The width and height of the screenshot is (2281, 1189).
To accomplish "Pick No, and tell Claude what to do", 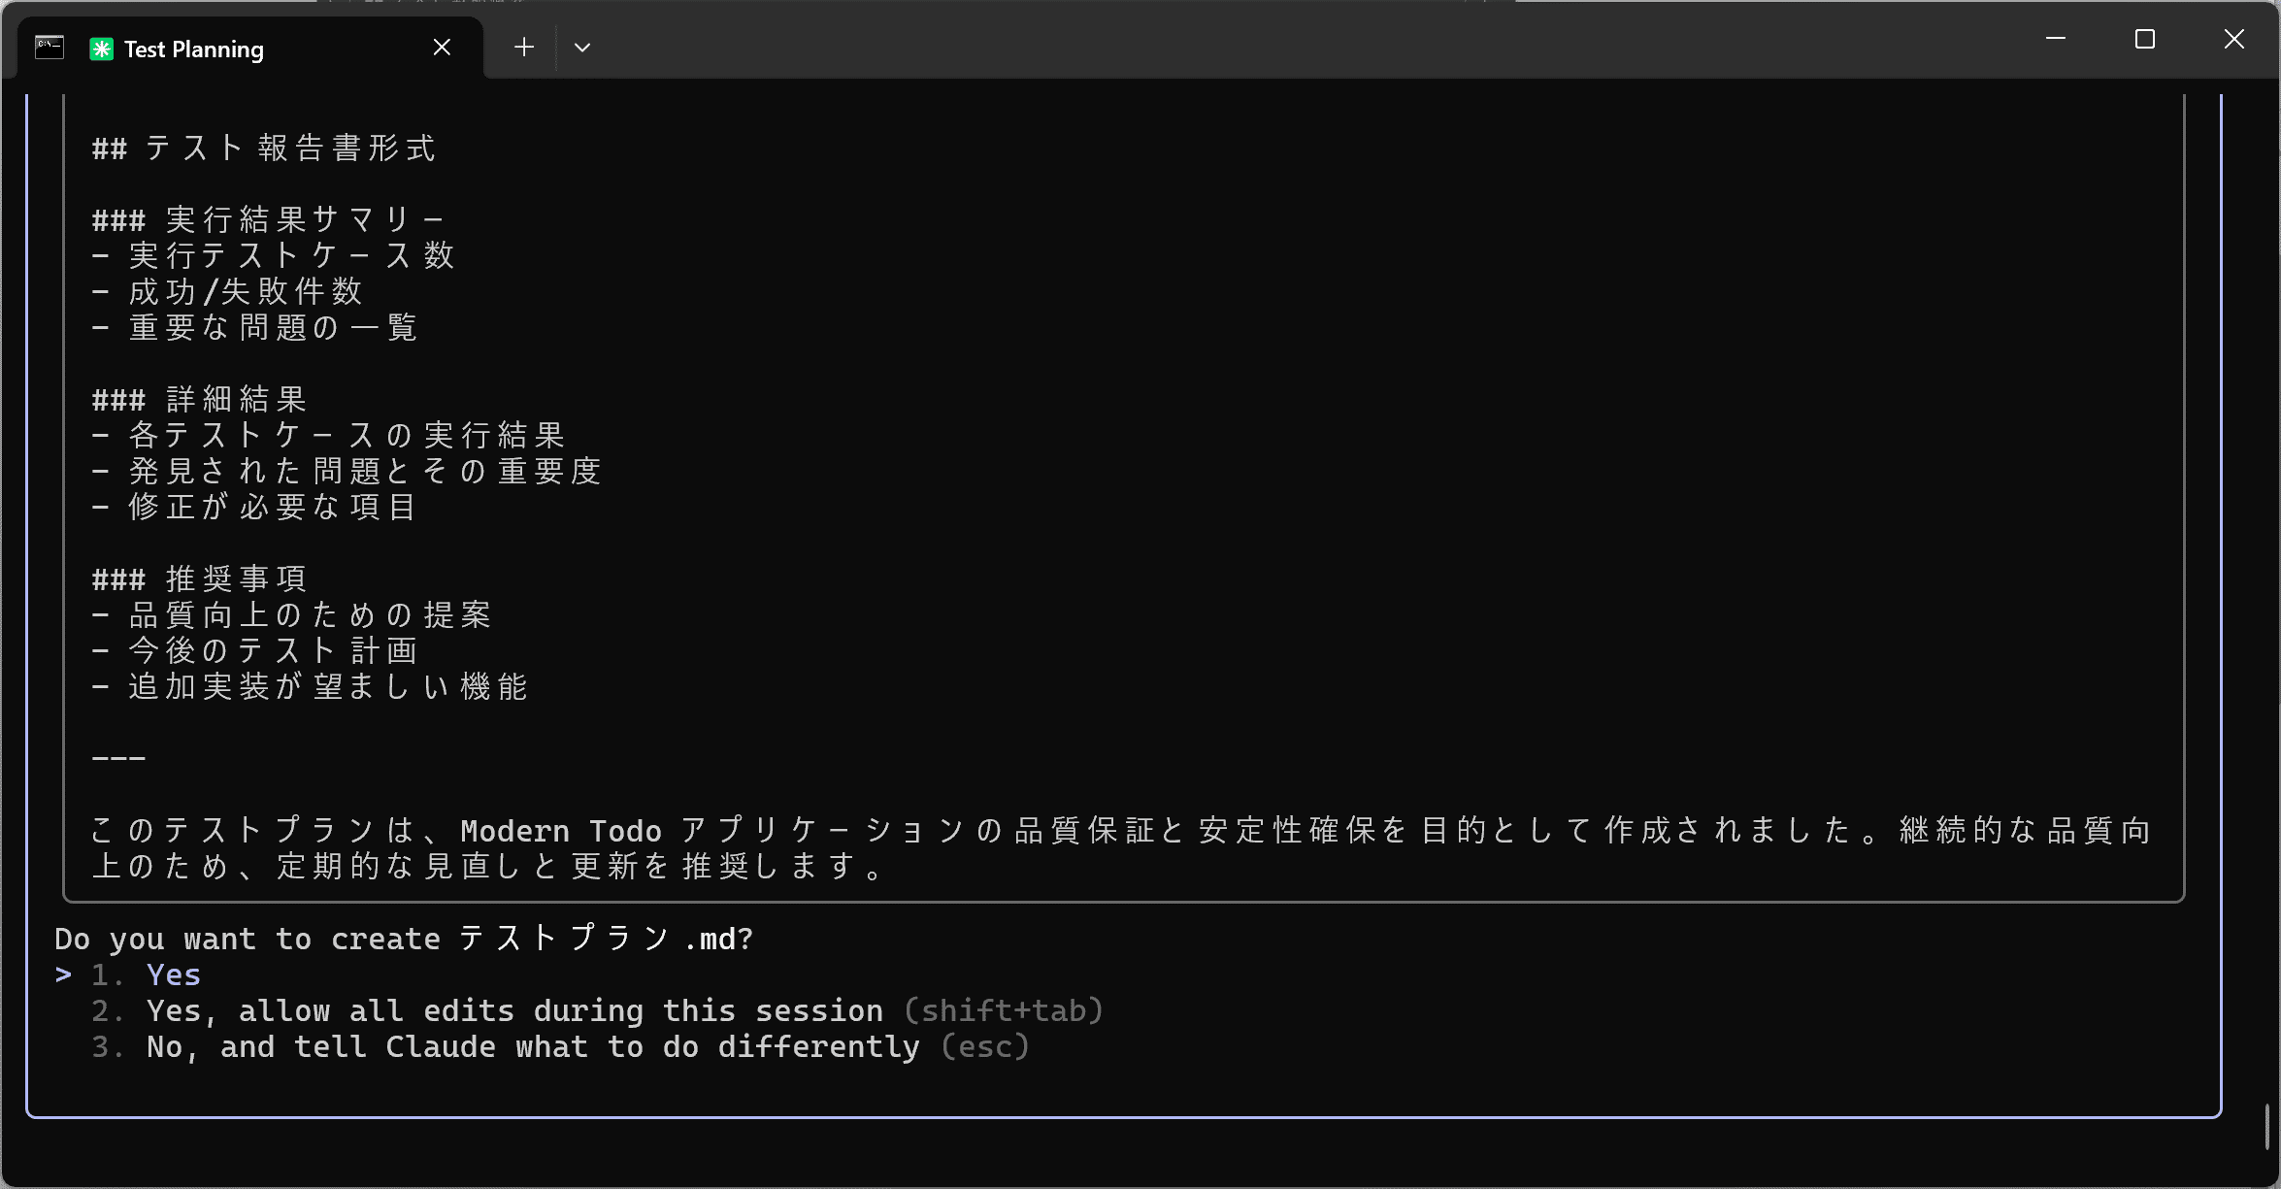I will point(532,1046).
